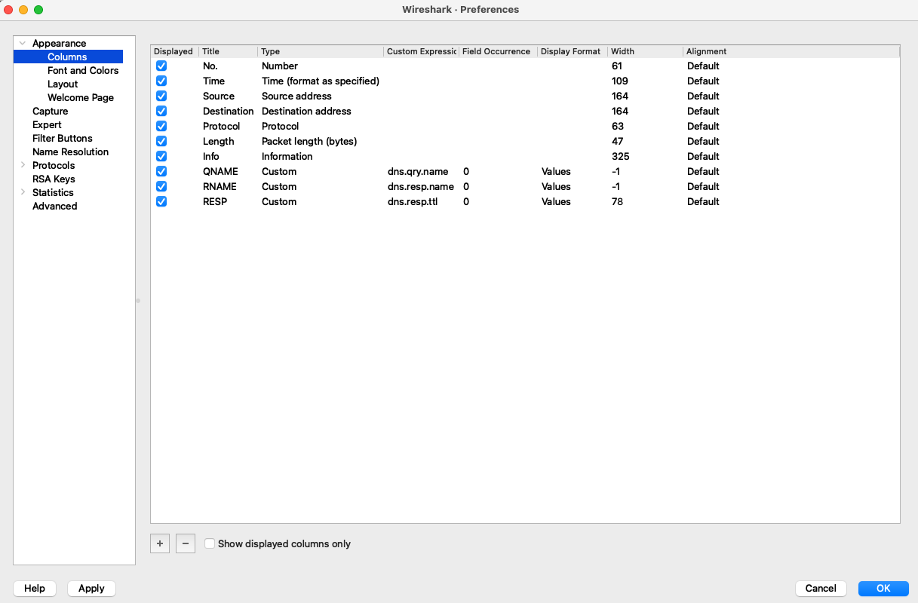Select the RESP title cell
Viewport: 918px width, 603px height.
[215, 201]
